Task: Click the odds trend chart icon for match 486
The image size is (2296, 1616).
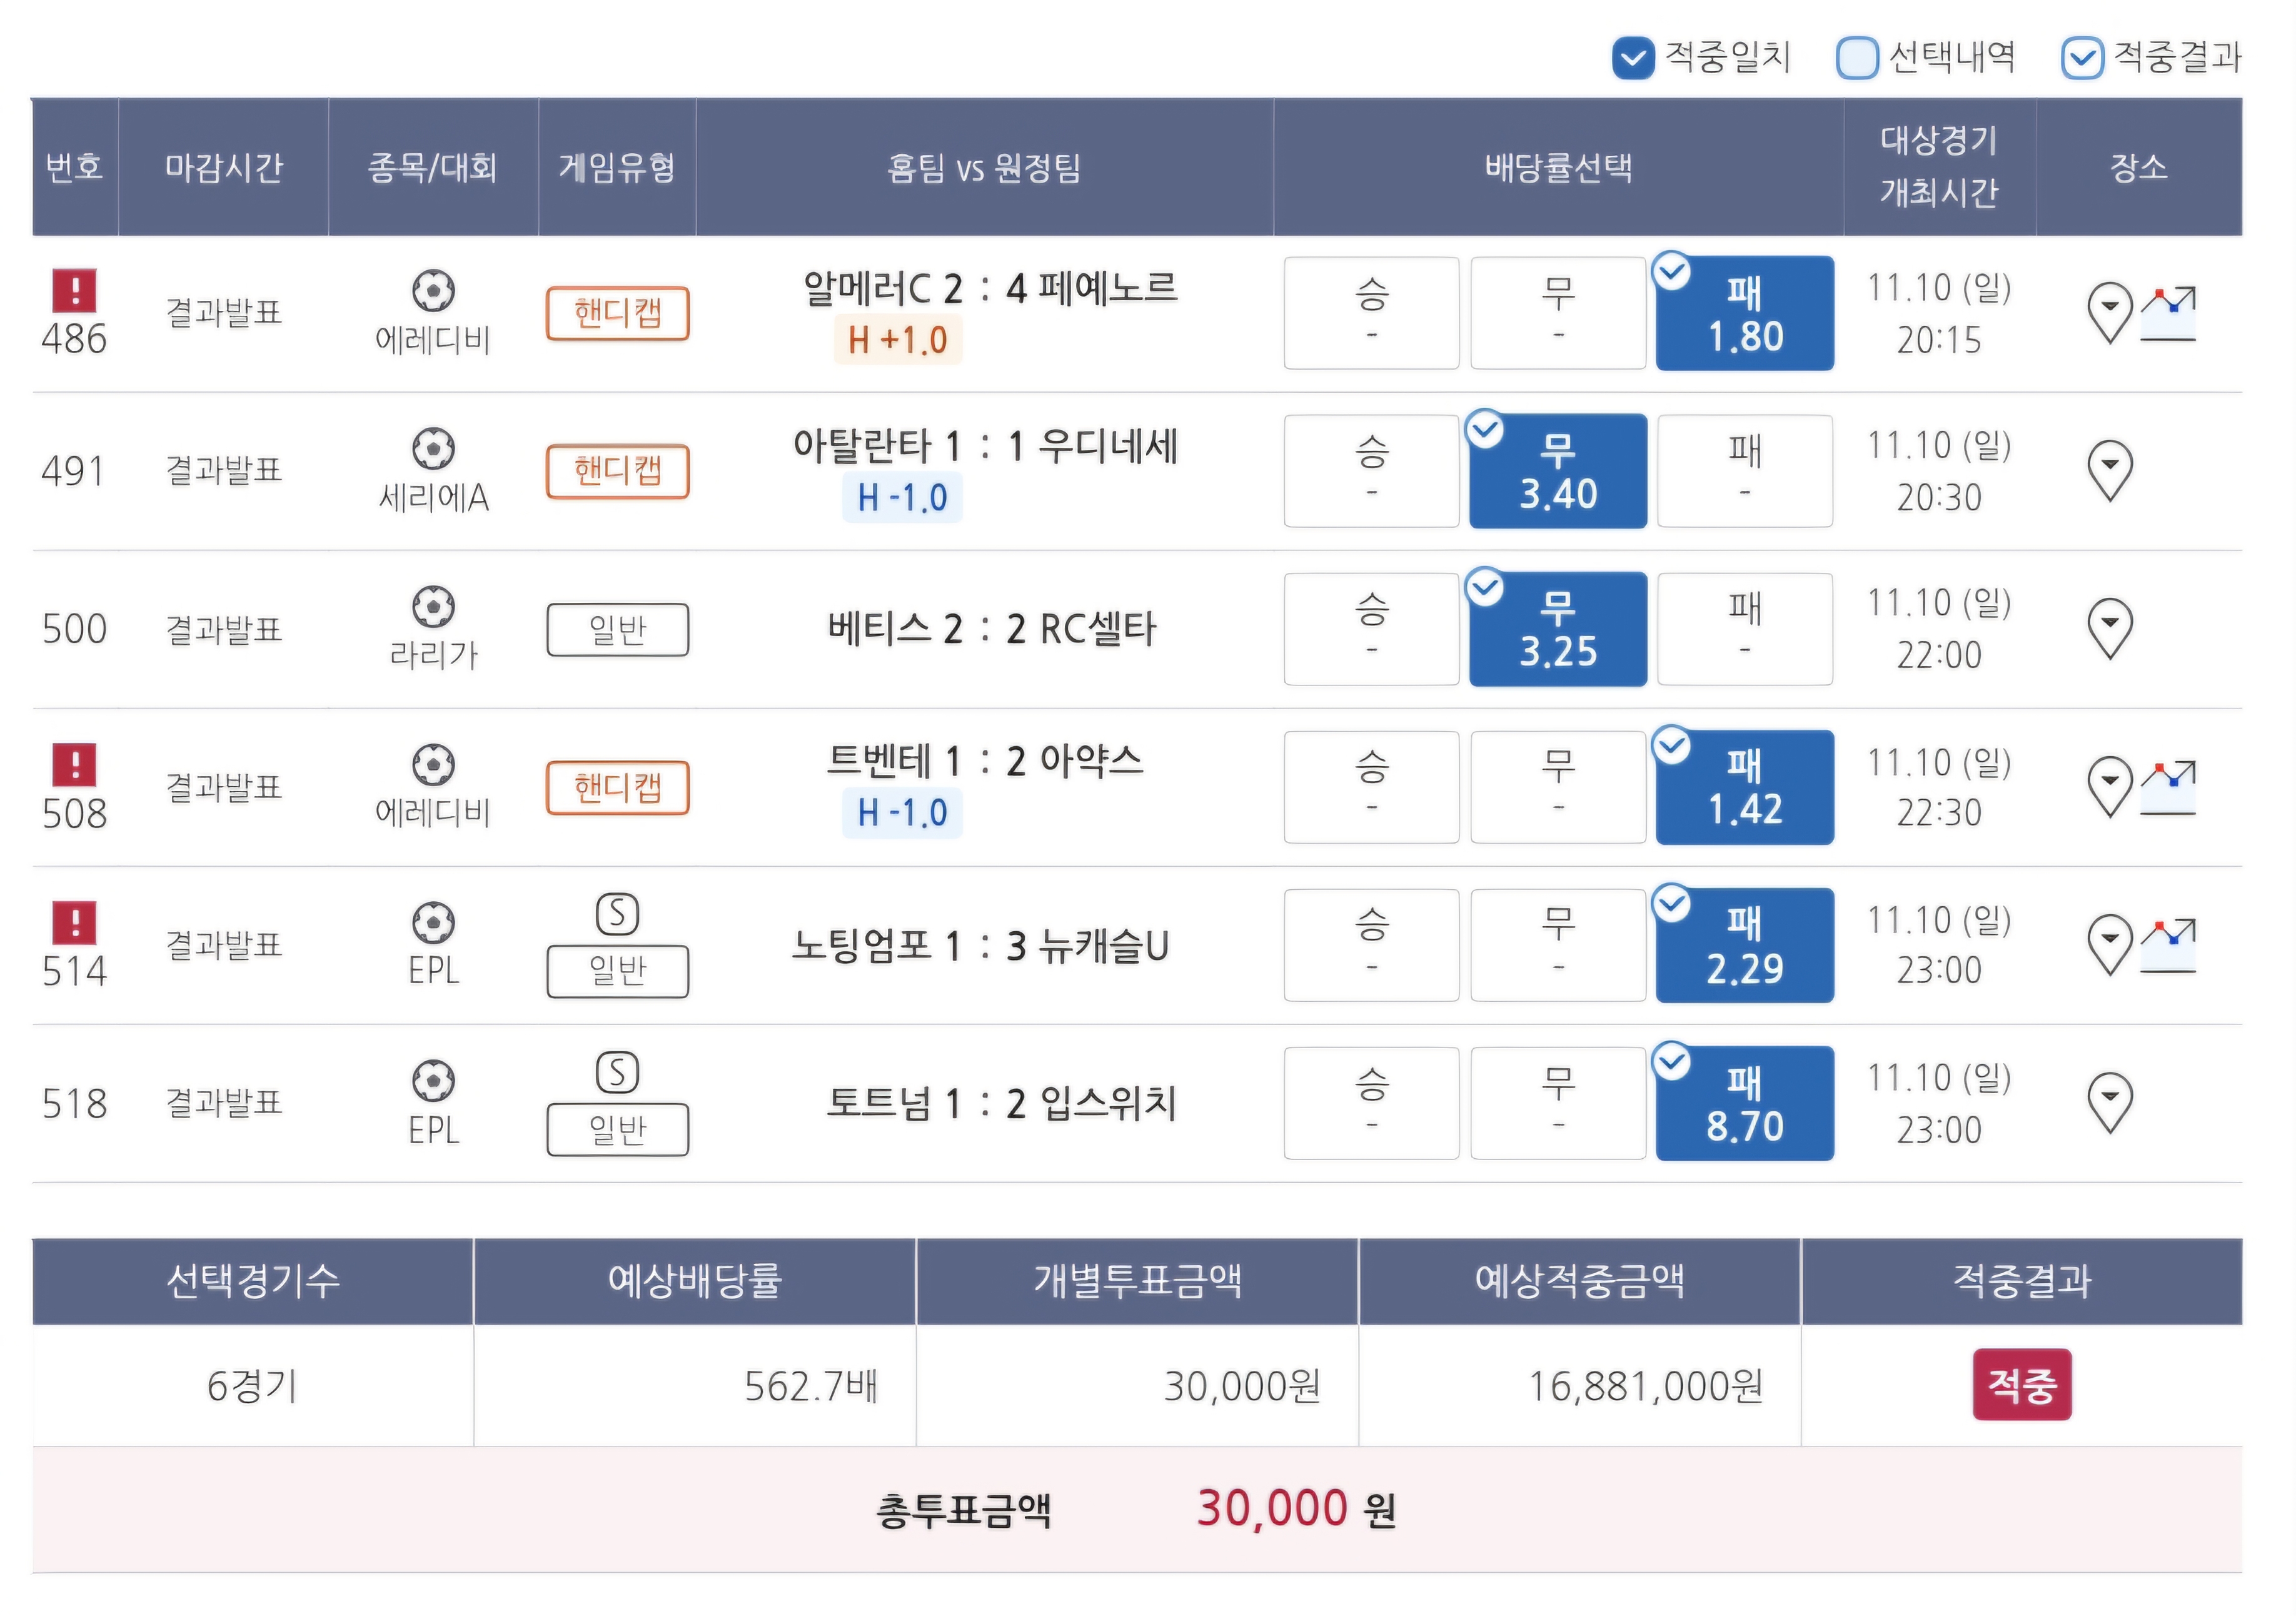Action: (x=2168, y=314)
